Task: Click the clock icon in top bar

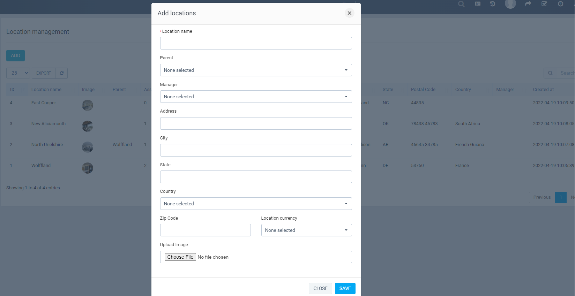Action: tap(560, 4)
